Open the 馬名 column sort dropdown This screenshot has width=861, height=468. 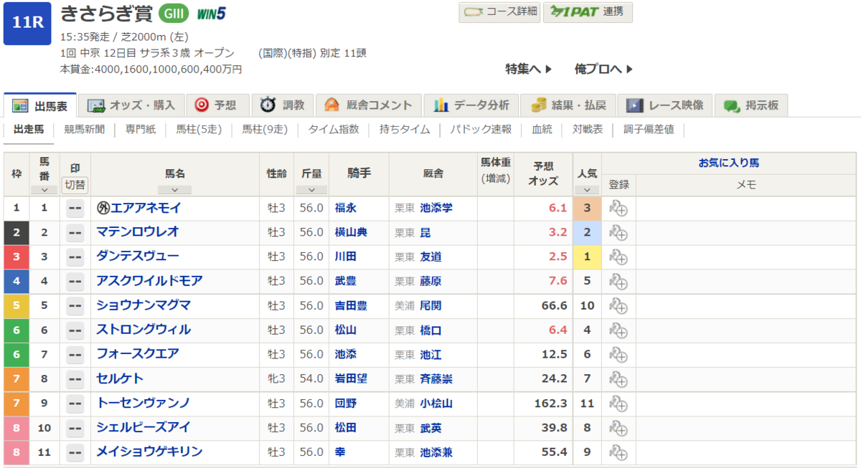(x=175, y=190)
